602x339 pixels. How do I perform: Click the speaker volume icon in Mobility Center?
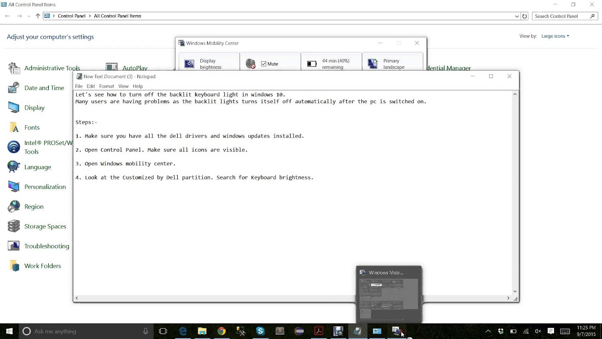pyautogui.click(x=251, y=64)
